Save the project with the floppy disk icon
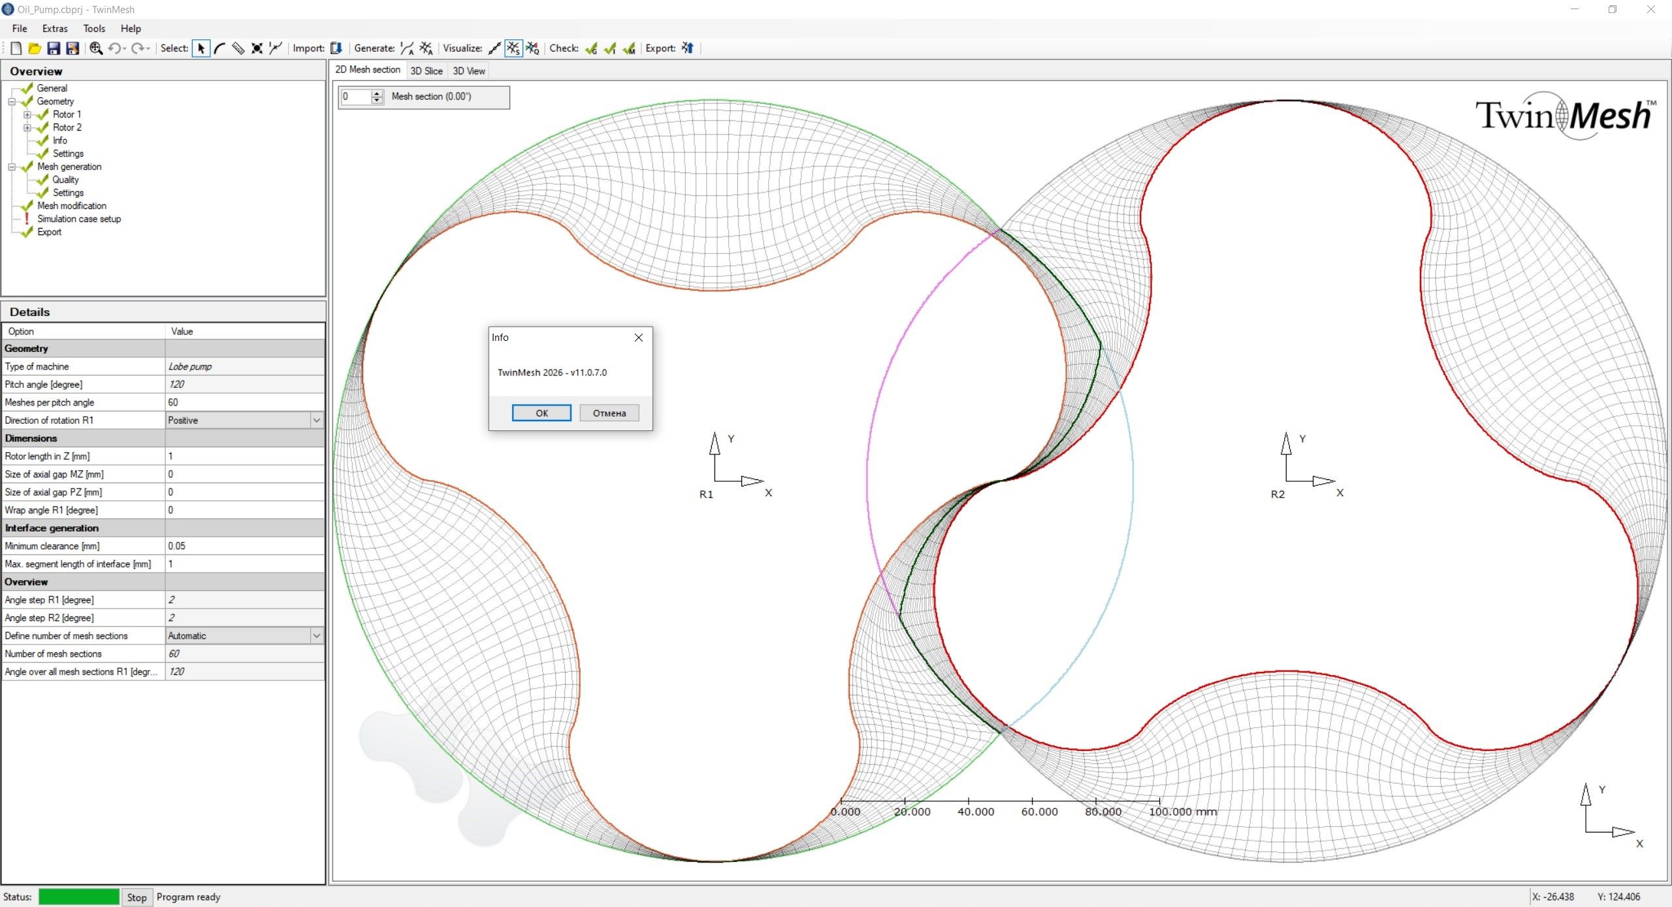 [54, 48]
